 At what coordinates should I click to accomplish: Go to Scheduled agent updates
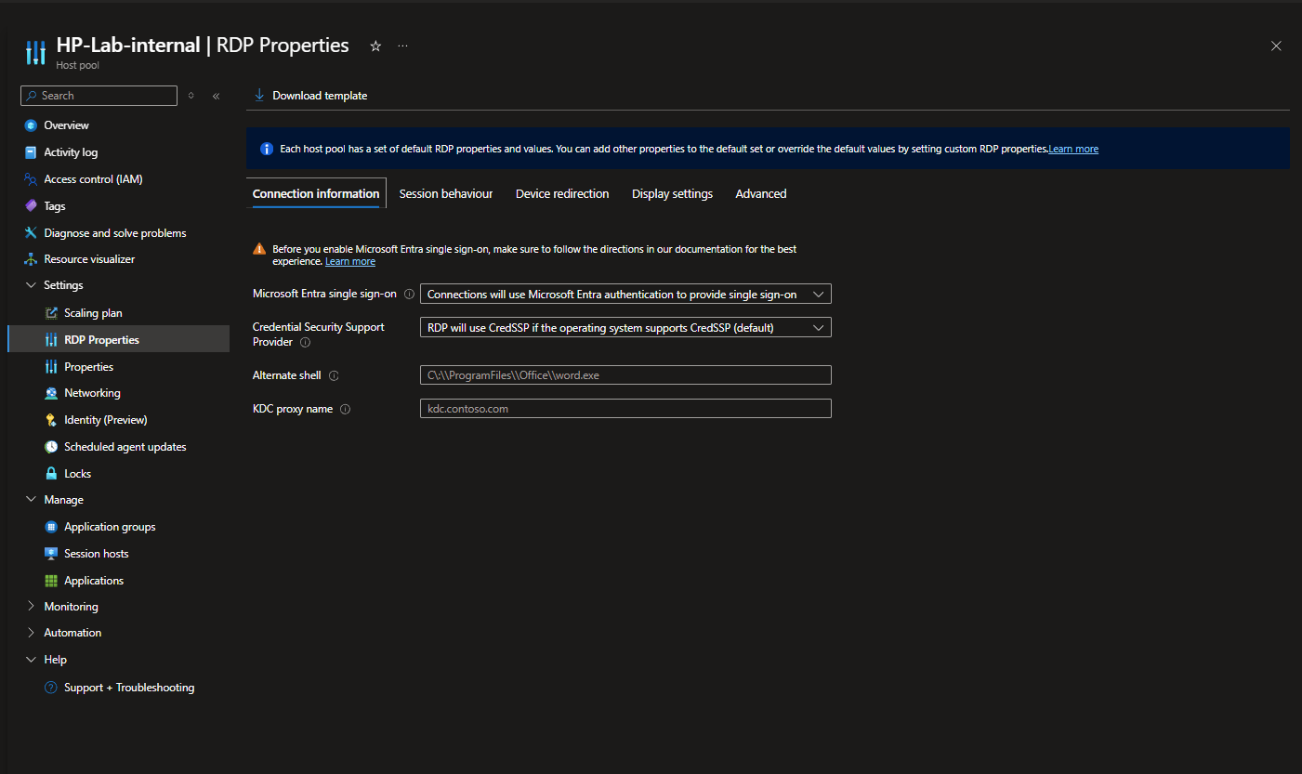[125, 447]
